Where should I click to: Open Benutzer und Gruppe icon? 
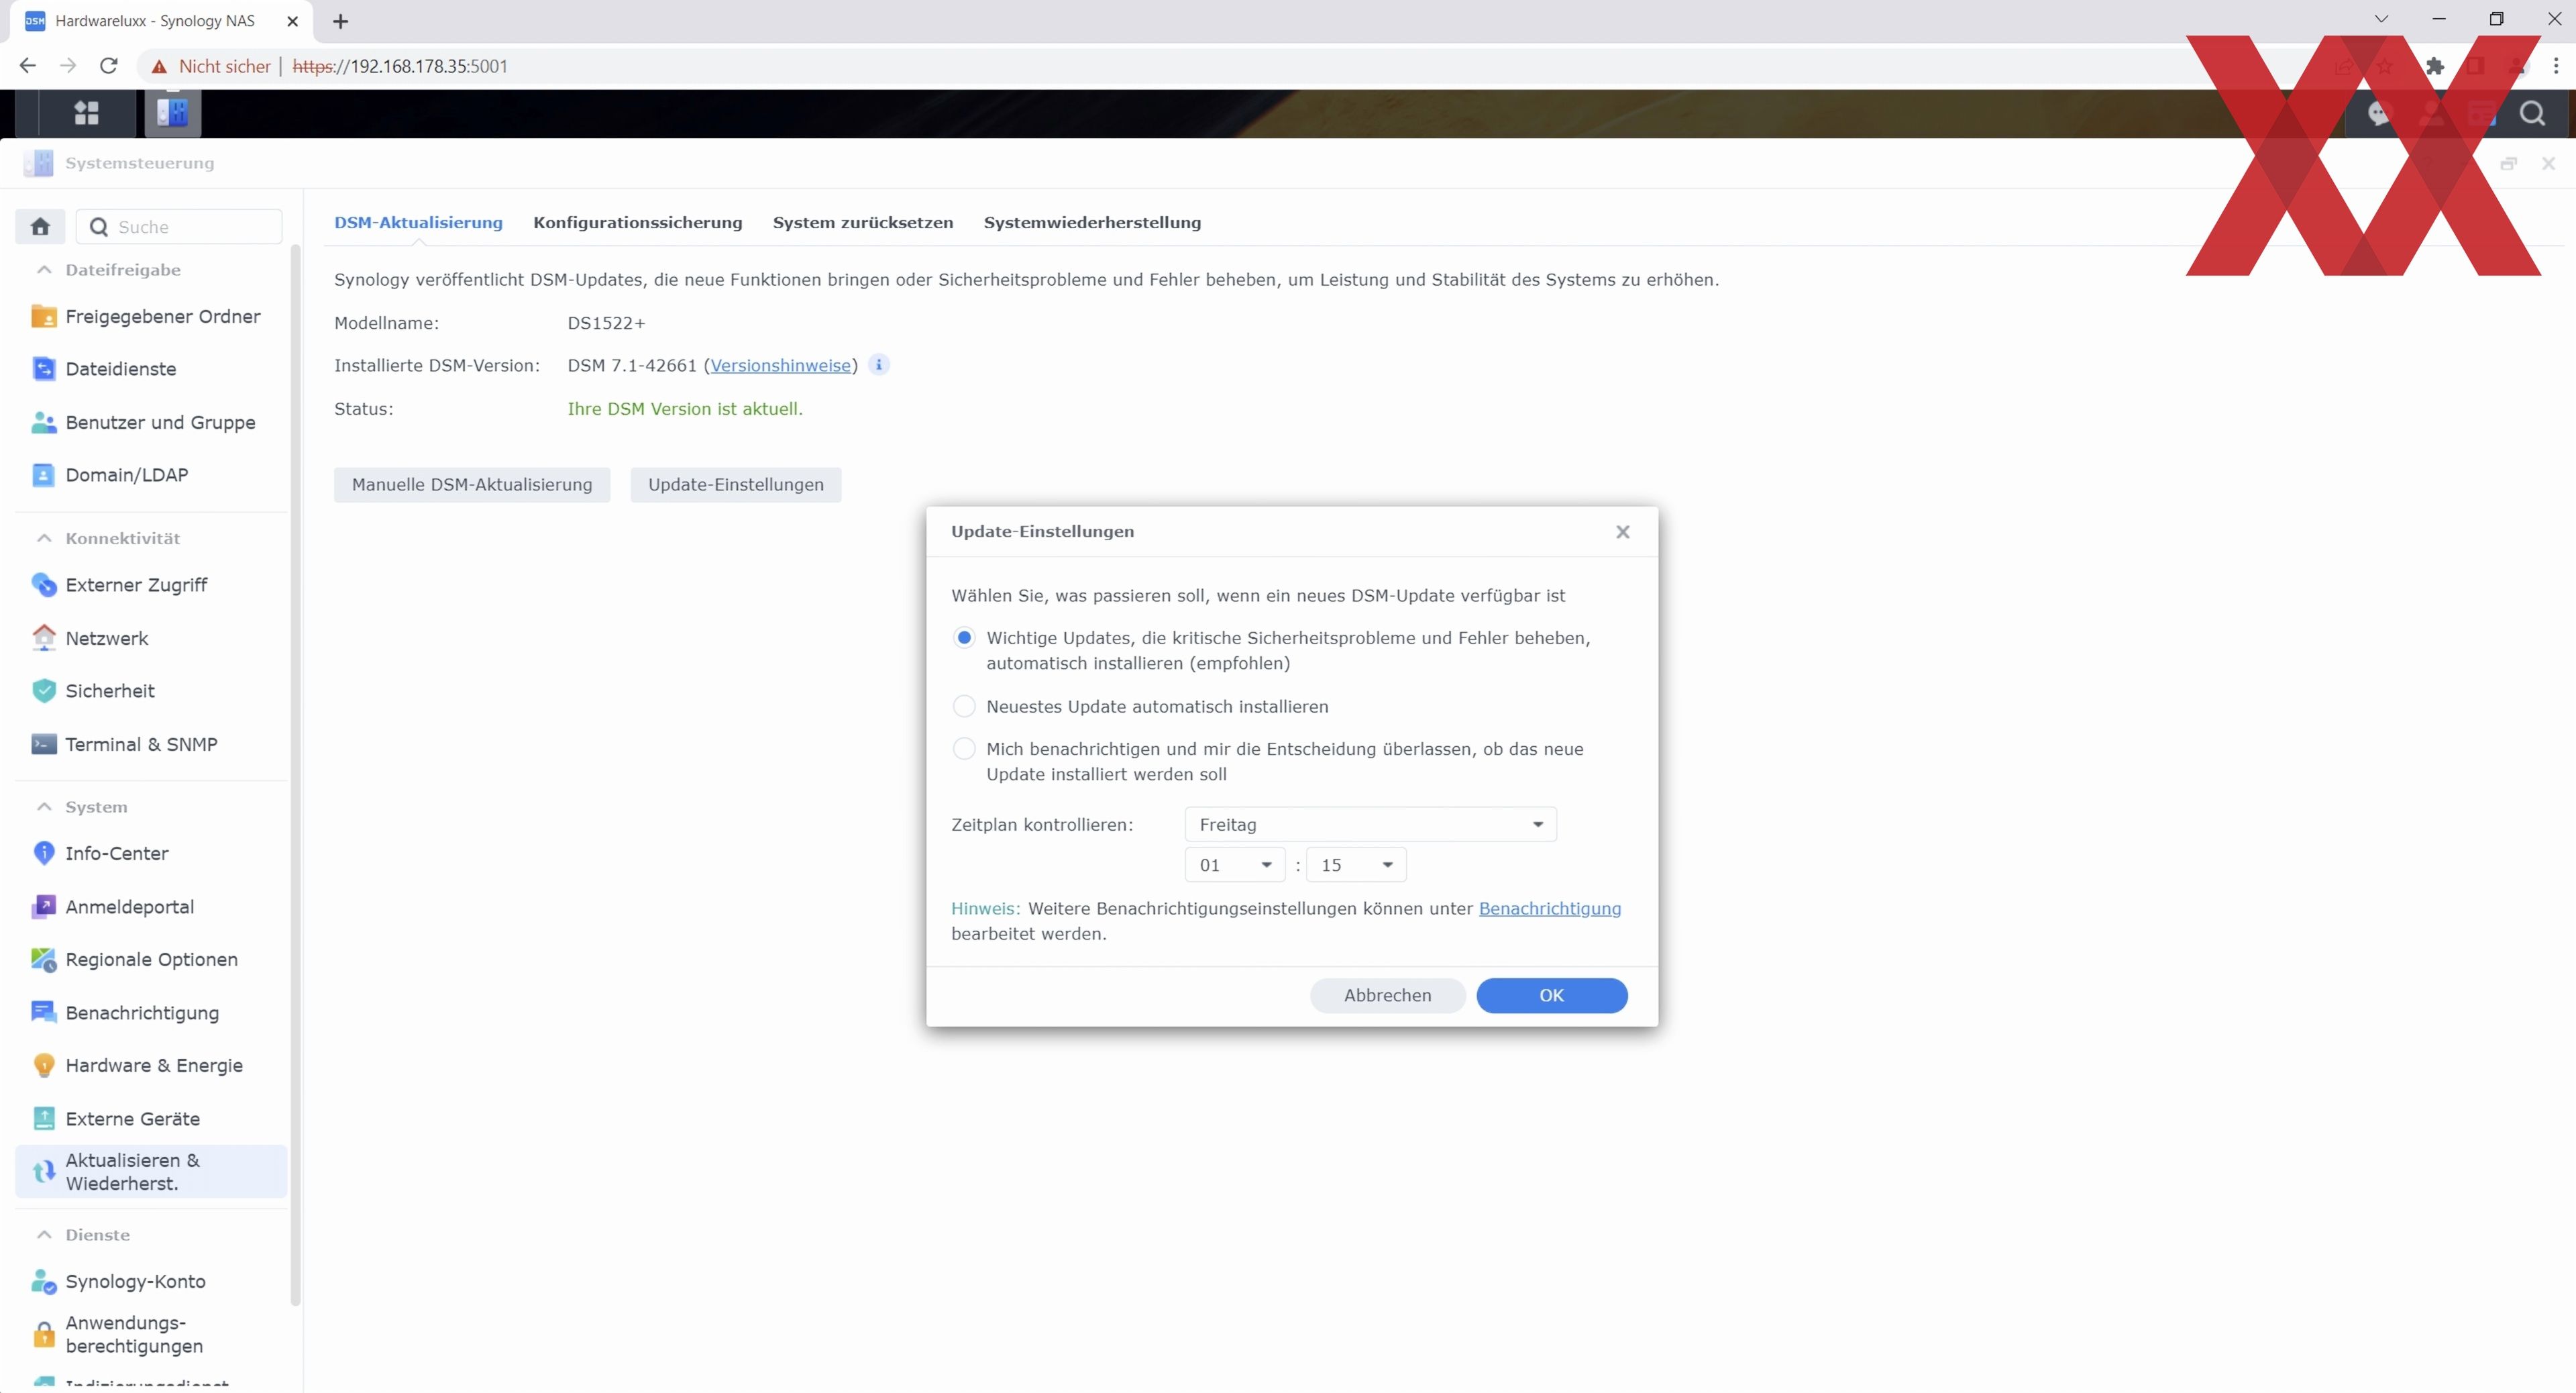[43, 422]
